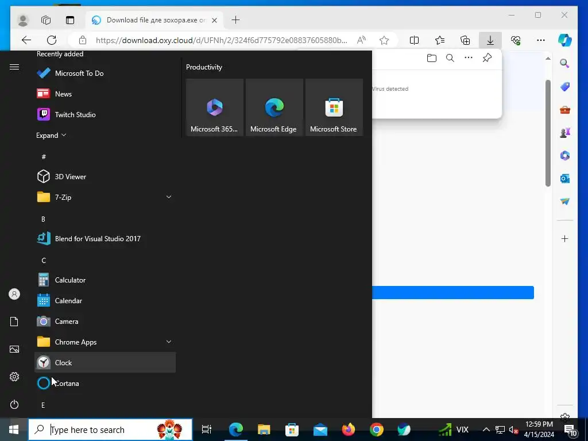Refresh the Edge page
The image size is (588, 441).
click(x=52, y=40)
